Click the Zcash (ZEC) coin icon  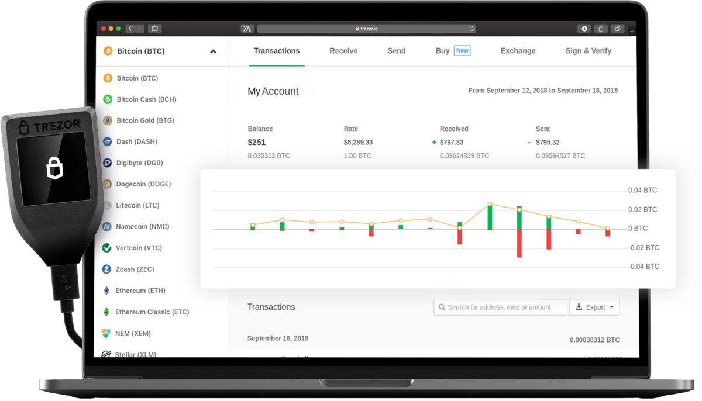(x=106, y=269)
